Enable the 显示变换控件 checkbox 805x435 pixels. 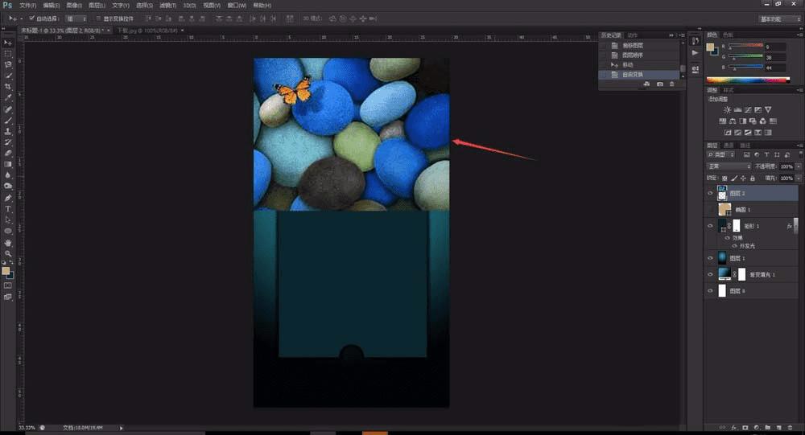[x=97, y=18]
